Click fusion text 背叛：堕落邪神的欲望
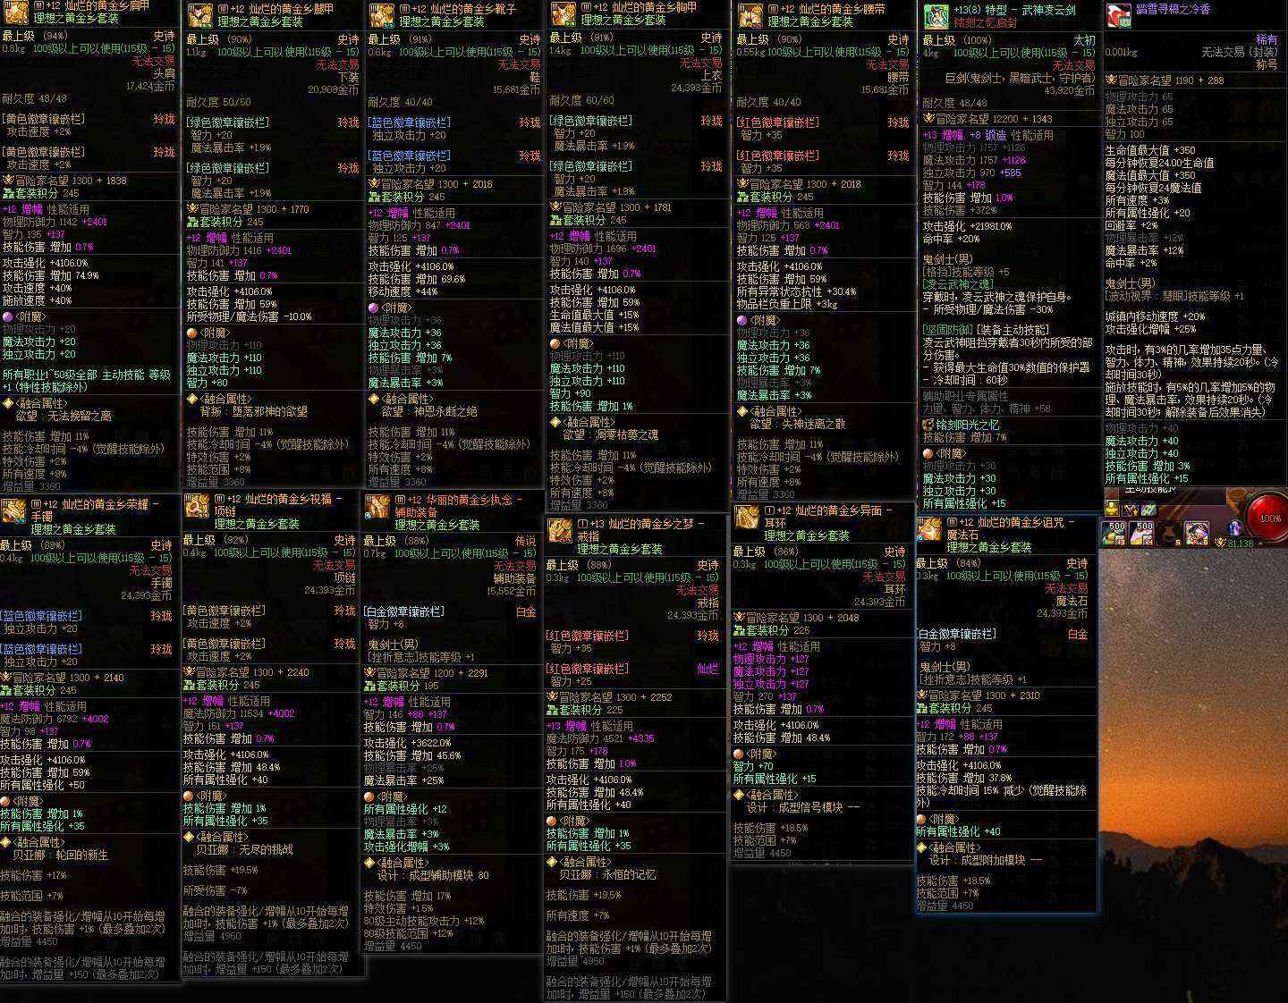 click(254, 412)
